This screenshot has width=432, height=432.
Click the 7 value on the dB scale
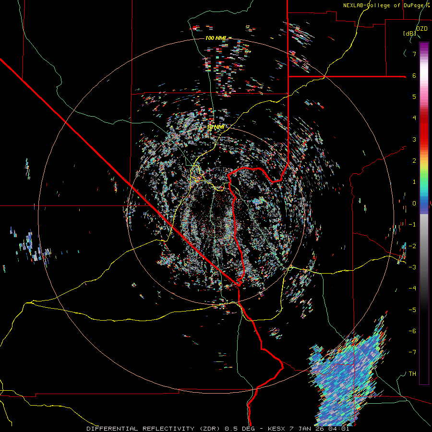pos(414,54)
